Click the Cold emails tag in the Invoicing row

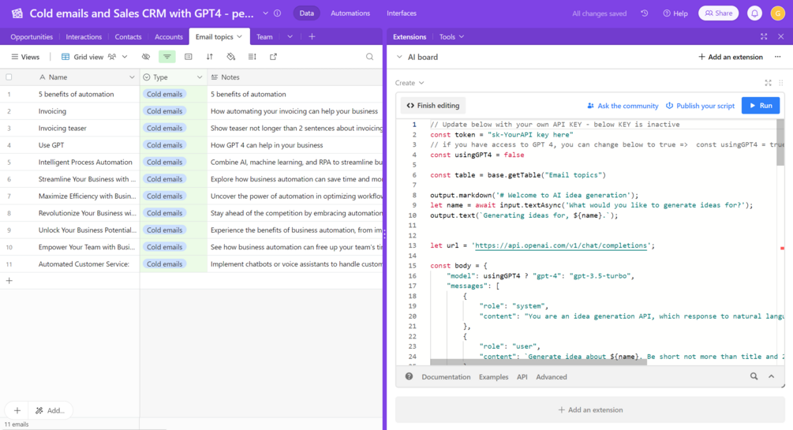tap(164, 110)
